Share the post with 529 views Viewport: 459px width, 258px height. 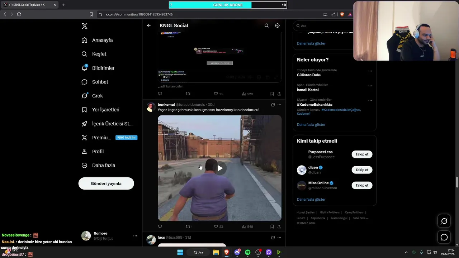[x=279, y=94]
